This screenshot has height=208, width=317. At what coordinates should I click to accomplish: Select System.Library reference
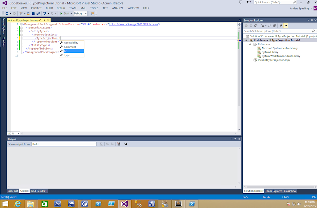pyautogui.click(x=270, y=52)
